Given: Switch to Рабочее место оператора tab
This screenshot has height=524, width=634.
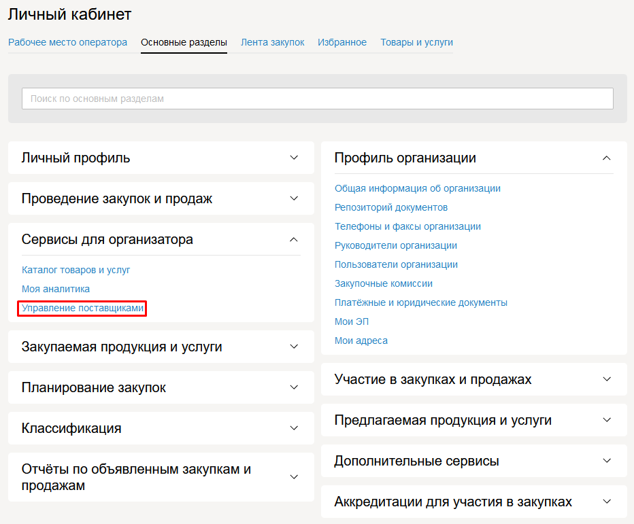Looking at the screenshot, I should click(67, 42).
